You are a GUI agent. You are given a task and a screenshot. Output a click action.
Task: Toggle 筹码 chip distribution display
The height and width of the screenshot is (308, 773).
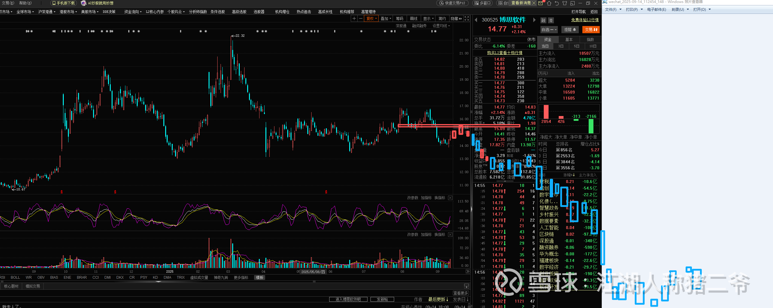pos(400,19)
